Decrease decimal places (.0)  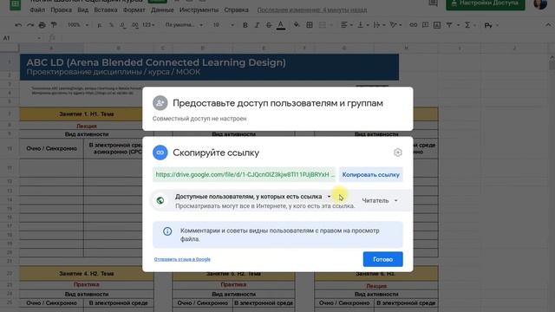coord(123,25)
